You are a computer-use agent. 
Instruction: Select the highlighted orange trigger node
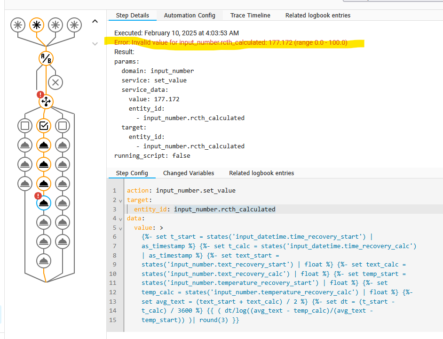[x=37, y=25]
